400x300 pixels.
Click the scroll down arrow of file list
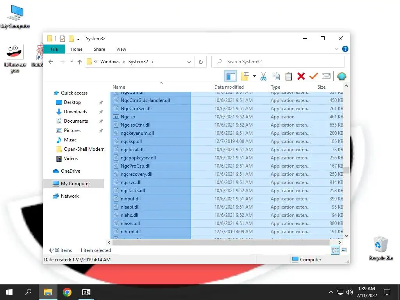346,236
